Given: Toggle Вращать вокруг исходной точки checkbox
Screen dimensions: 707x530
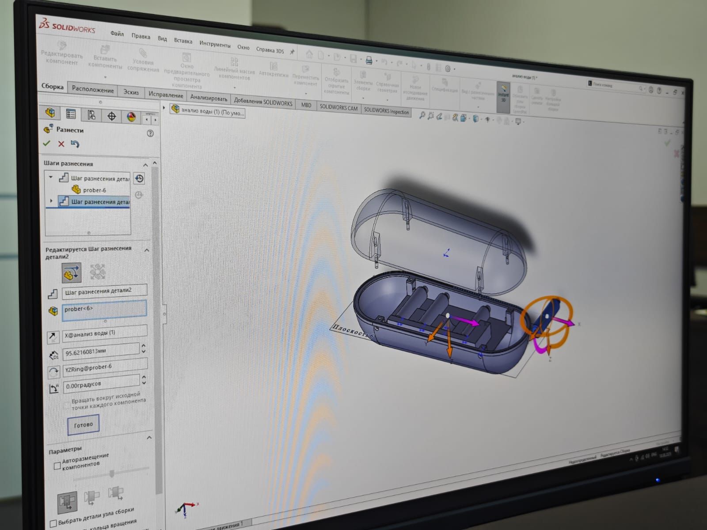Looking at the screenshot, I should [67, 405].
